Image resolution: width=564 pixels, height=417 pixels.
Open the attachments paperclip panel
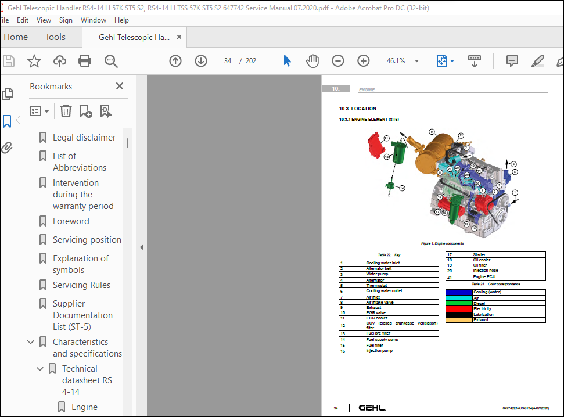tap(7, 148)
